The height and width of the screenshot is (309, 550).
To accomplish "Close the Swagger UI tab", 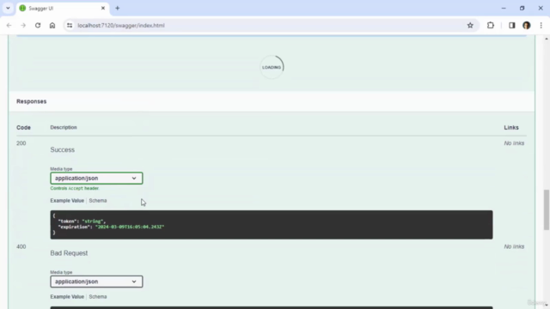I will [x=103, y=8].
